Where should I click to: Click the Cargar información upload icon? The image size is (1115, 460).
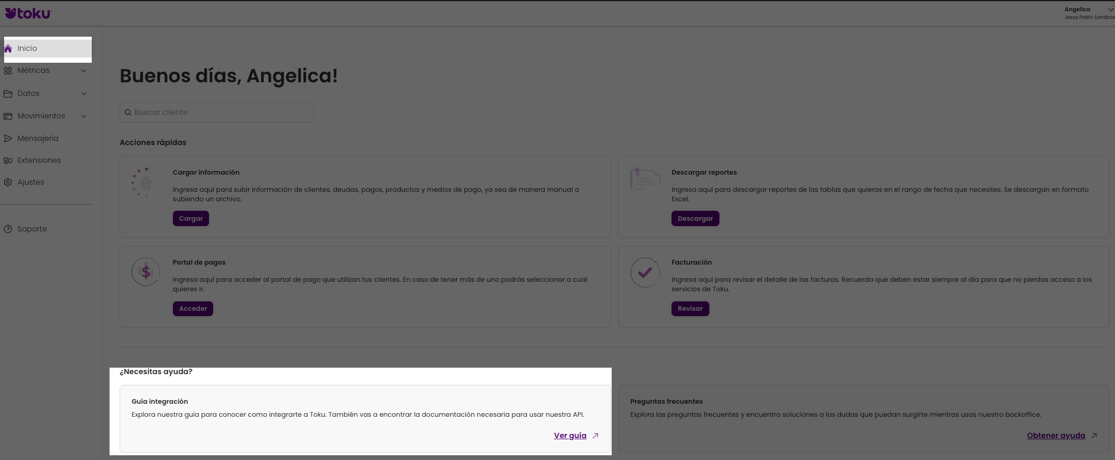(146, 182)
